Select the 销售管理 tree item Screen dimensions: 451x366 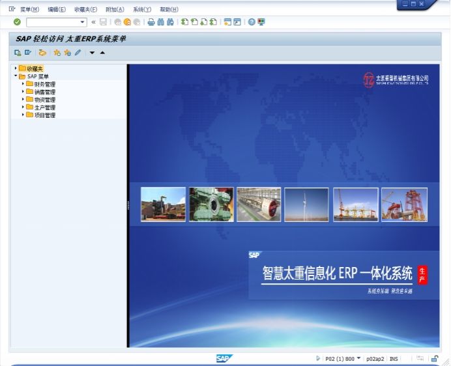click(45, 92)
